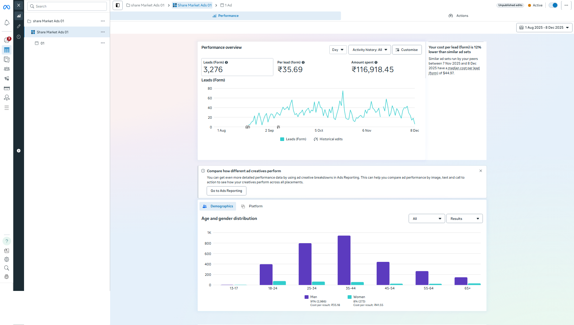574x325 pixels.
Task: Toggle the side panel layout button
Action: point(118,5)
